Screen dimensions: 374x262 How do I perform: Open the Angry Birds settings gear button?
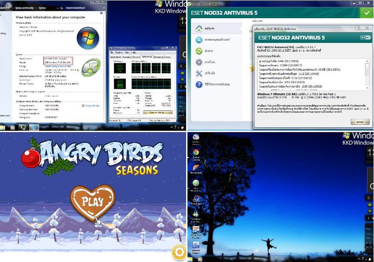pyautogui.click(x=179, y=252)
